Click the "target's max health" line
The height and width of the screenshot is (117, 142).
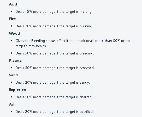tap(31, 46)
